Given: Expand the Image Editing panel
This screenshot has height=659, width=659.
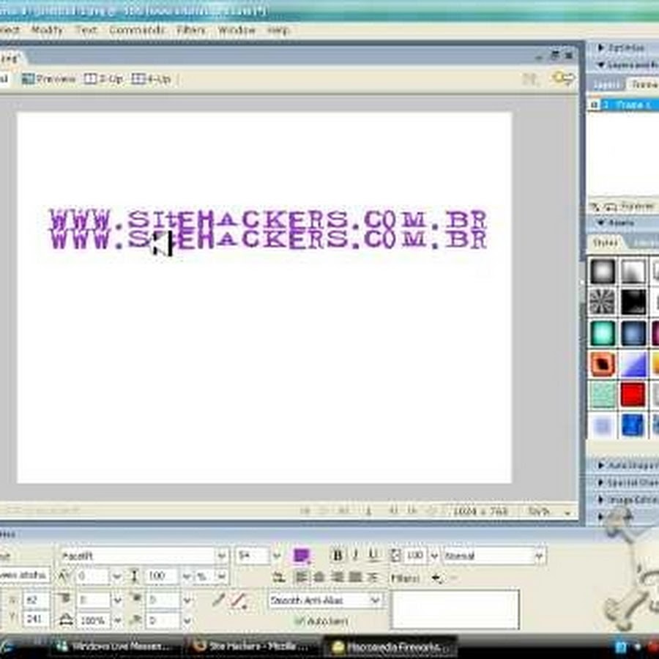Looking at the screenshot, I should click(601, 499).
